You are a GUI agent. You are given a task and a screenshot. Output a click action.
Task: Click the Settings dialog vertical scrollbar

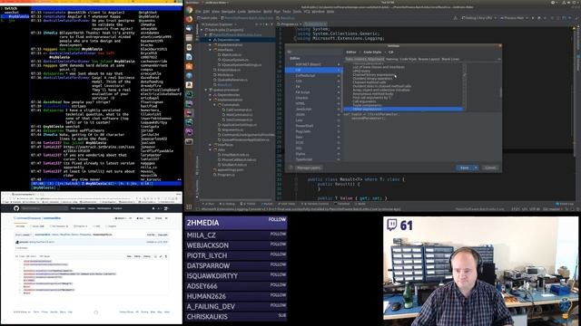point(500,92)
